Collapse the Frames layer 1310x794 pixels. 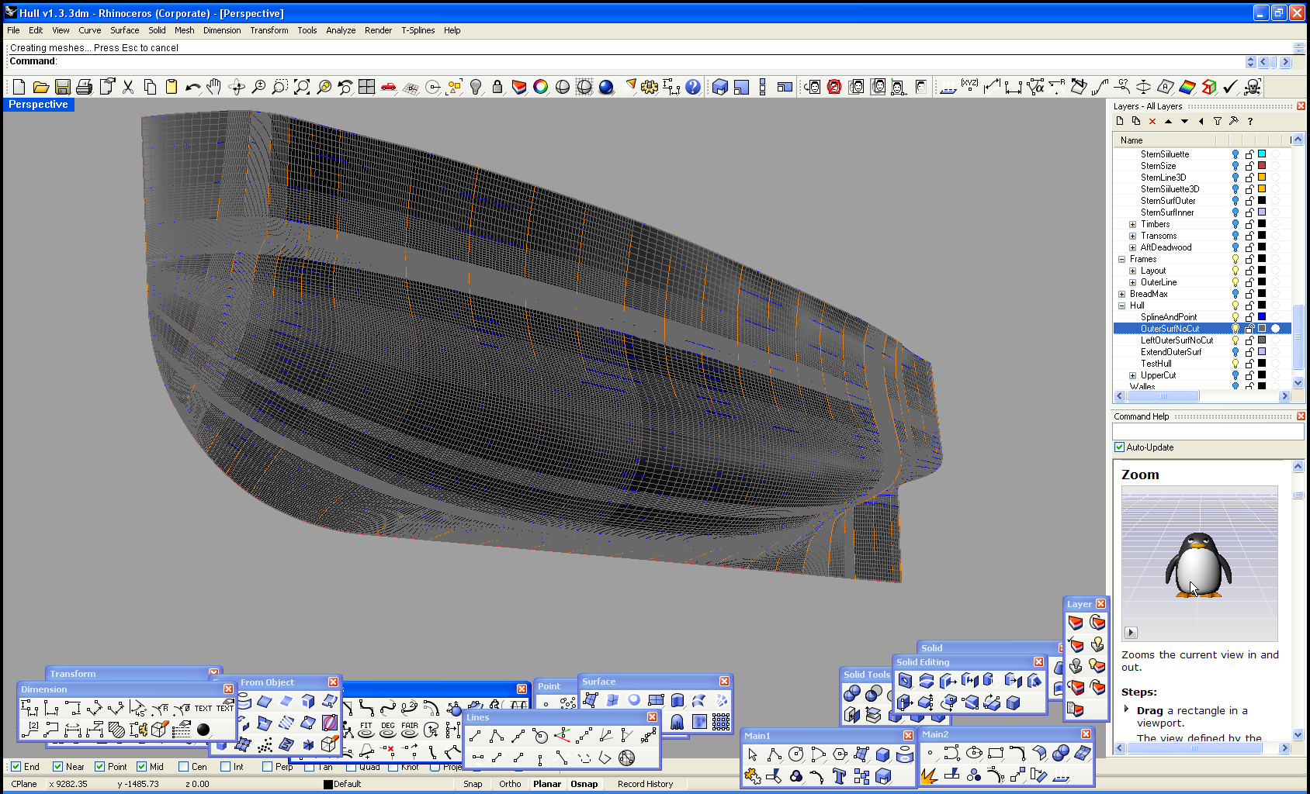tap(1121, 259)
